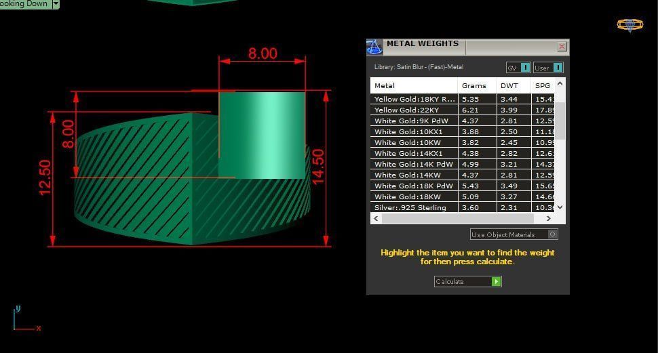Select the Silver:.925 Sterling row
Viewport: 658px width, 353px height.
click(x=463, y=207)
